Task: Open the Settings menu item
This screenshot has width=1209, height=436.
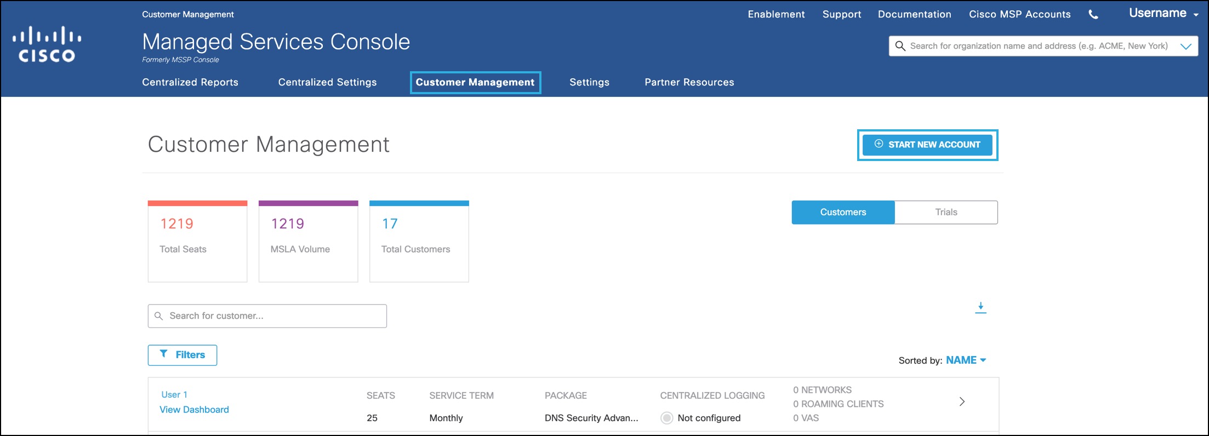Action: click(589, 82)
